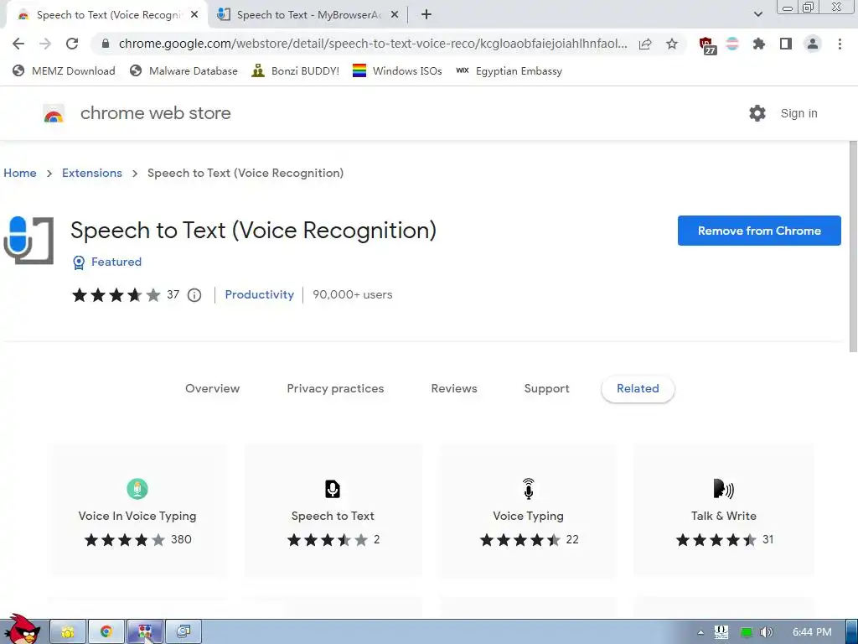
Task: Click the rating info circle icon
Action: (194, 295)
